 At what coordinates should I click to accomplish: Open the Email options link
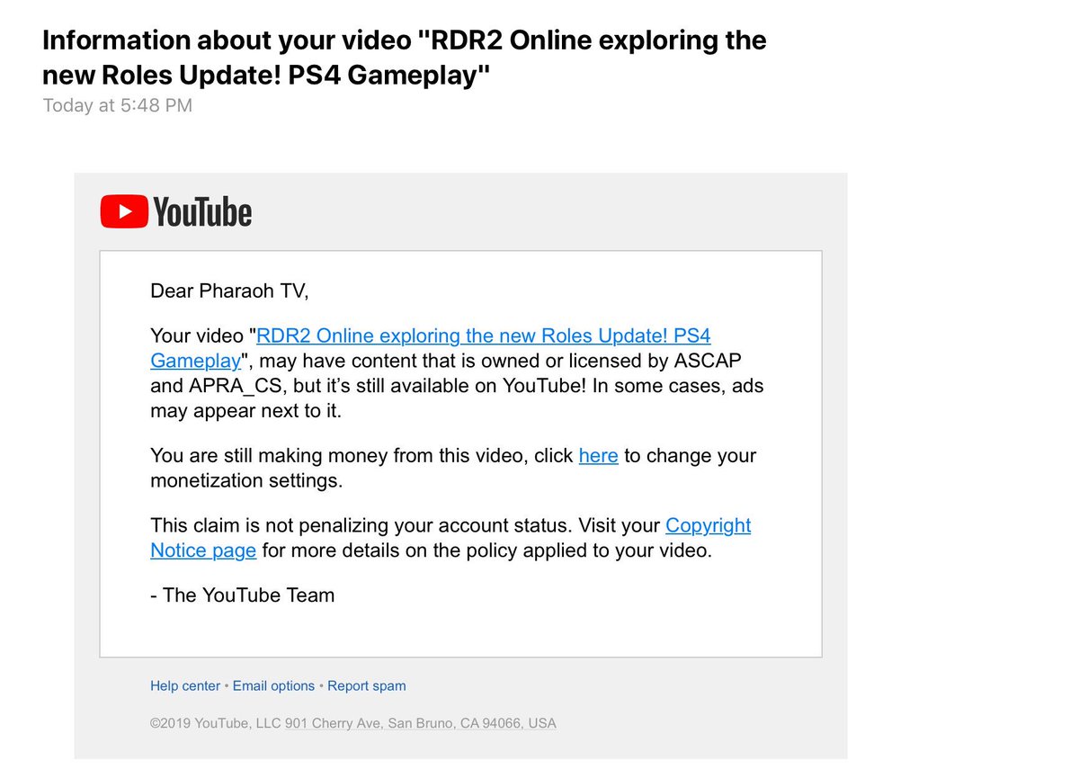273,686
